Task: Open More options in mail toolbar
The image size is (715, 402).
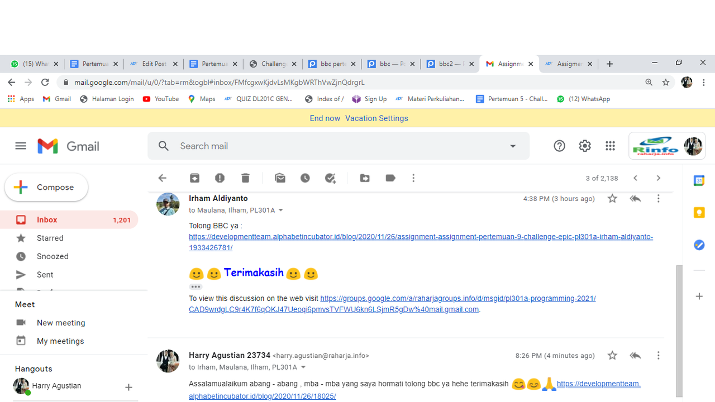Action: click(x=413, y=178)
